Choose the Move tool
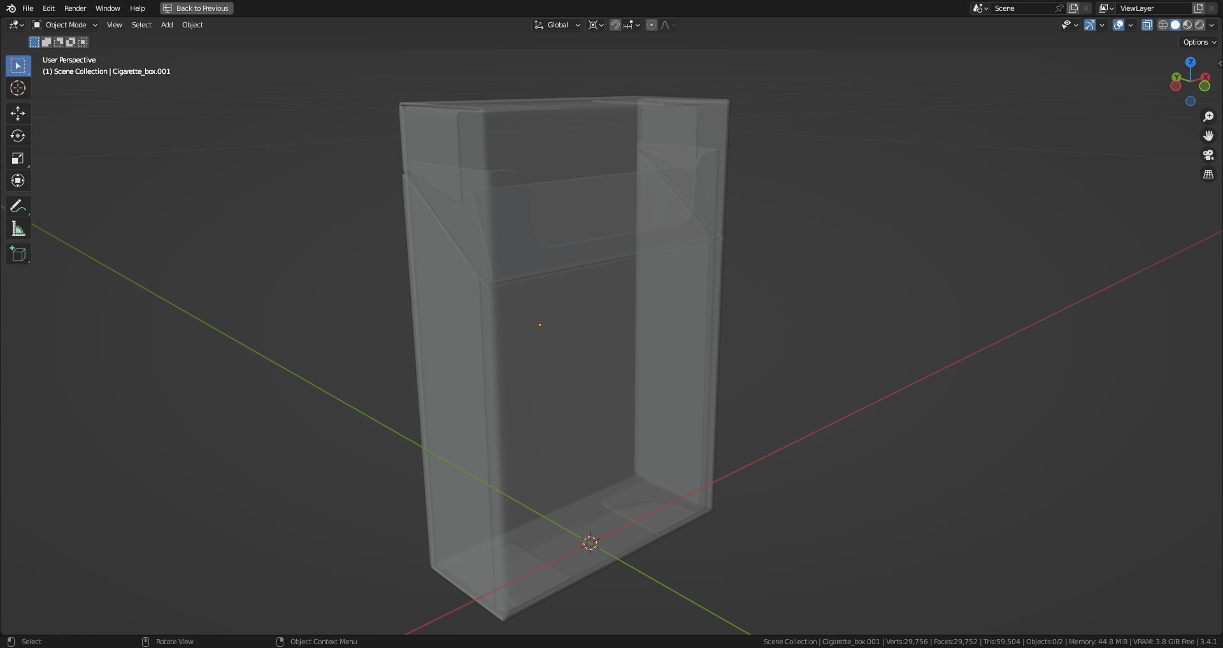 [18, 113]
